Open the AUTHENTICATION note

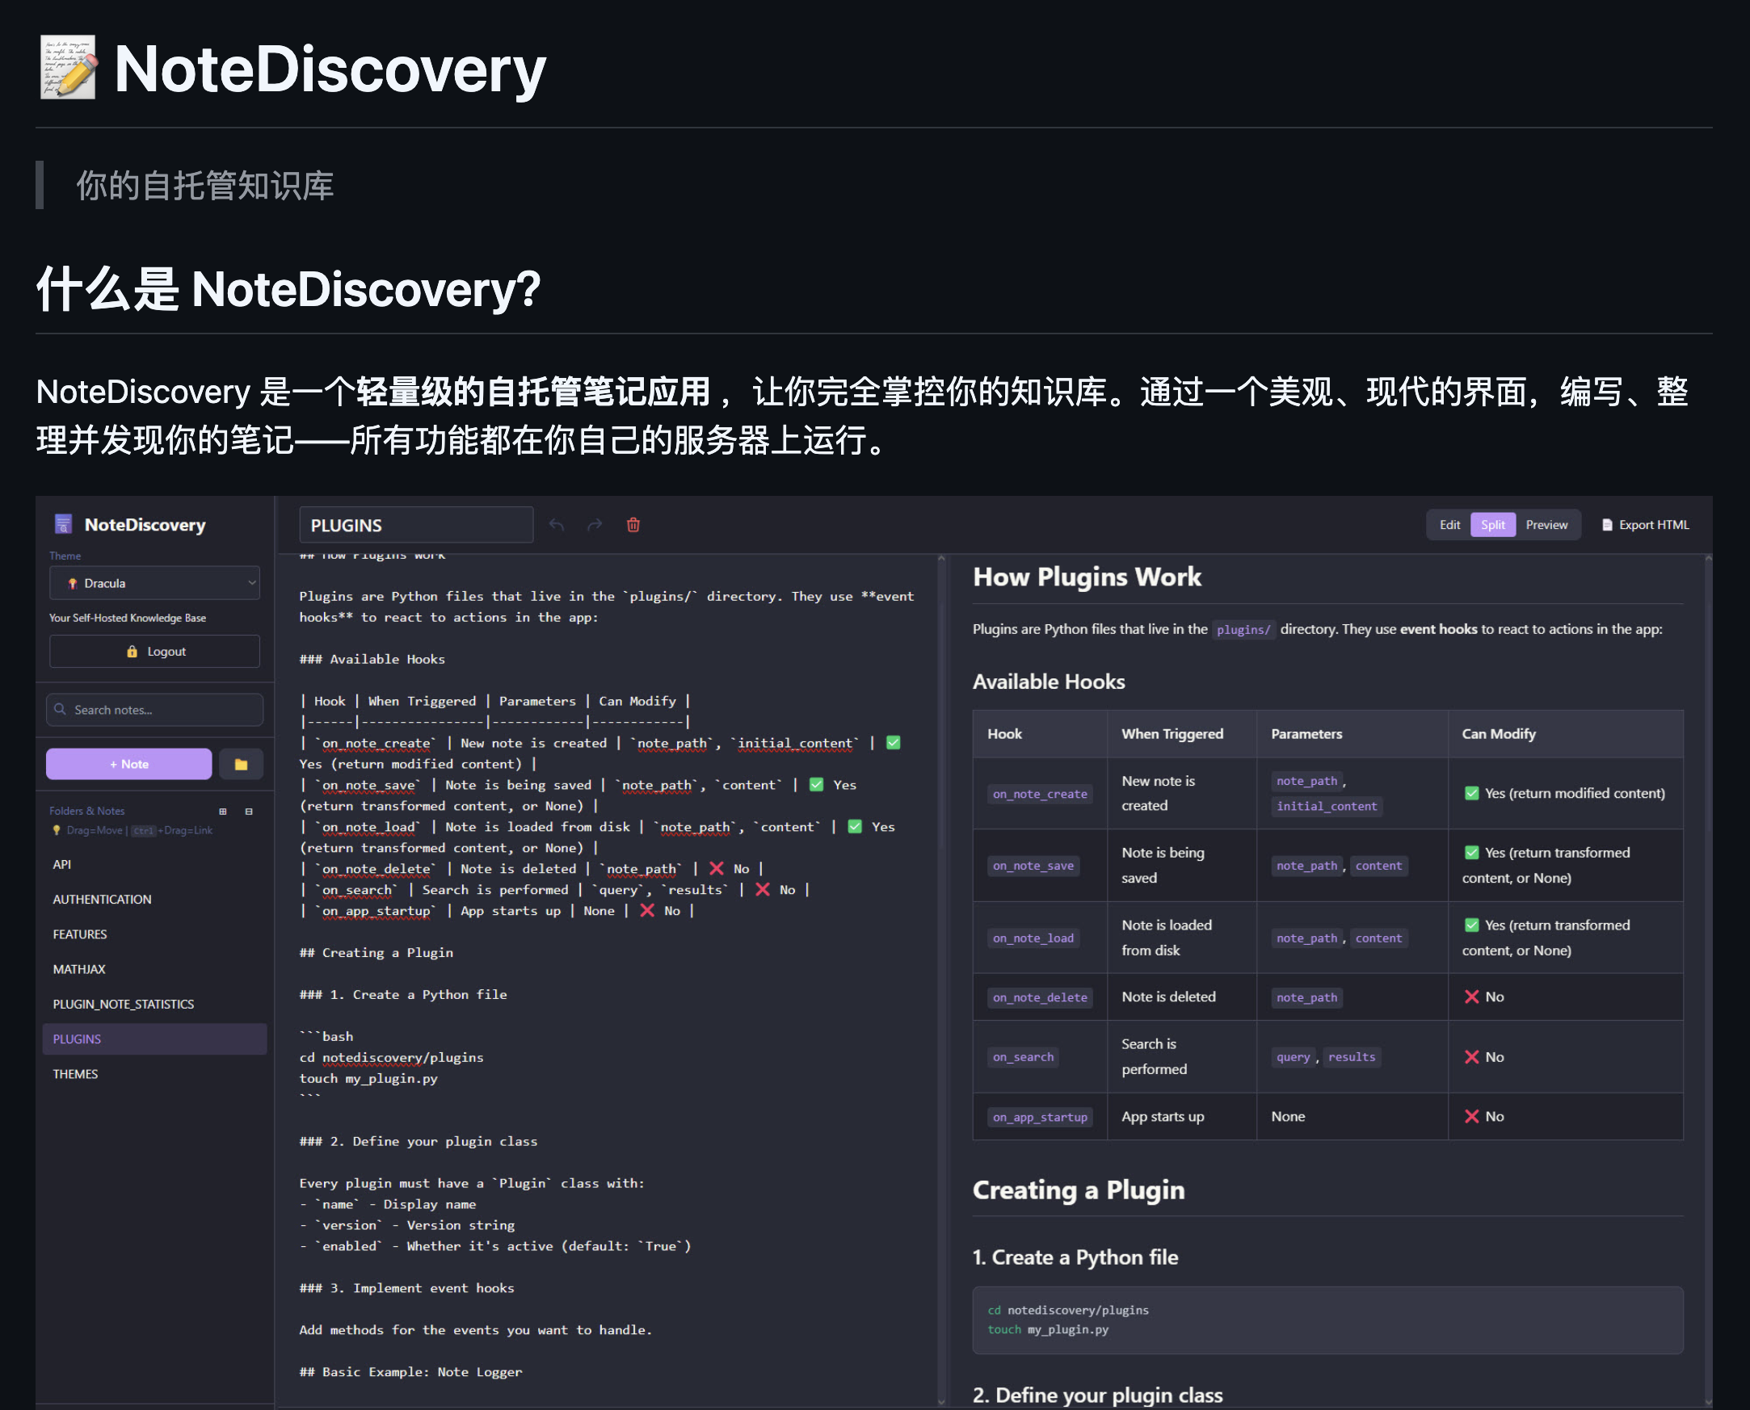coord(103,899)
